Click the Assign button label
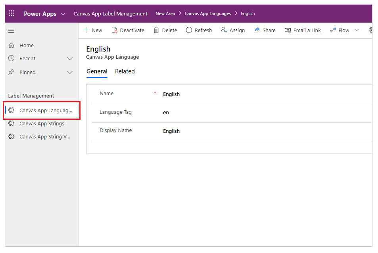 tap(237, 31)
